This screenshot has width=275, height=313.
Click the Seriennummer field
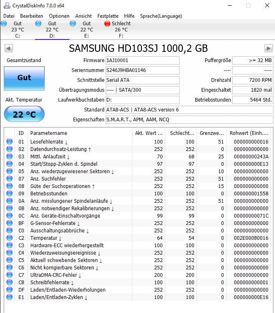tap(143, 70)
